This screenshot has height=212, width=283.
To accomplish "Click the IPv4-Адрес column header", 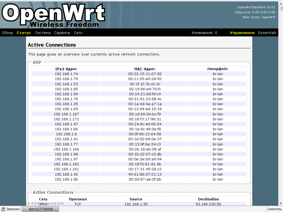I will coord(66,69).
